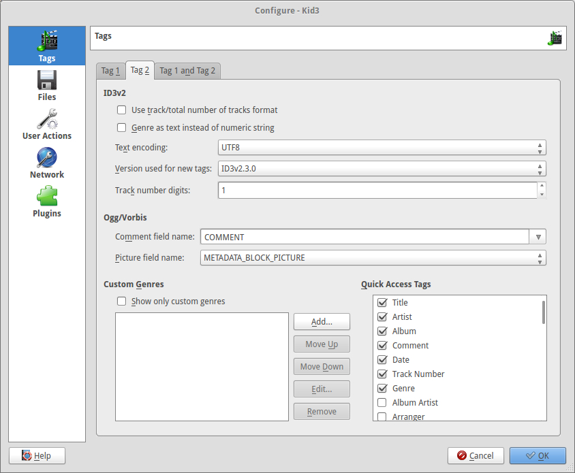Click the Edit... genre button
The height and width of the screenshot is (473, 575).
pyautogui.click(x=322, y=389)
